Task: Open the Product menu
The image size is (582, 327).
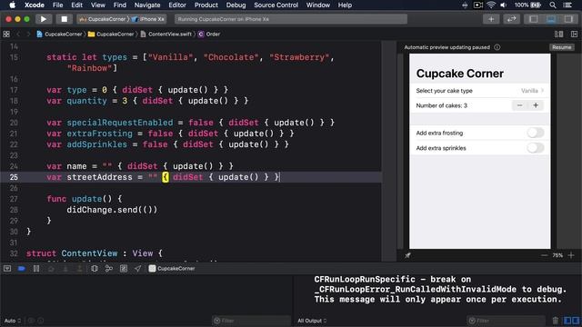Action: (206, 5)
